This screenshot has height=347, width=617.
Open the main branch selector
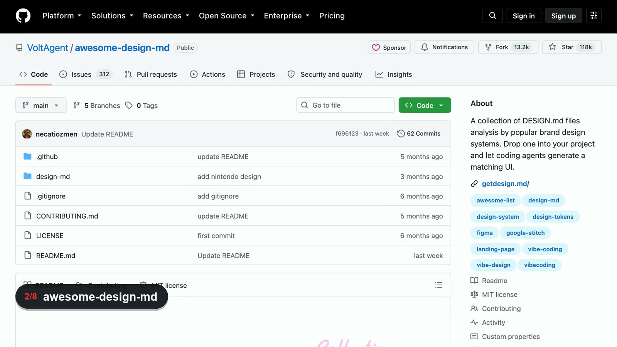pyautogui.click(x=41, y=105)
